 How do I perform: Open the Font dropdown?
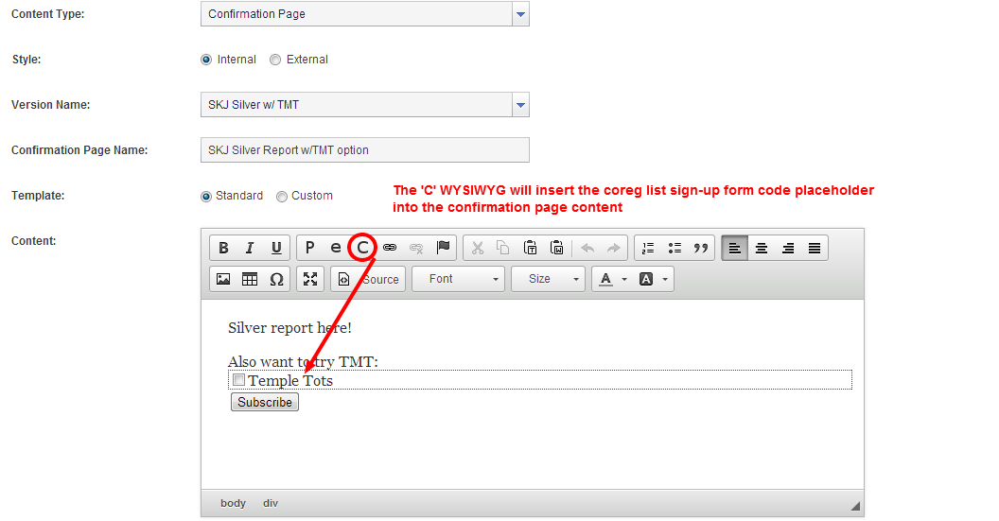[x=458, y=279]
